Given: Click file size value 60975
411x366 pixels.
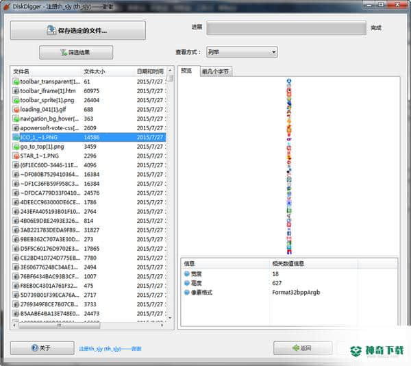Looking at the screenshot, I should click(x=92, y=91).
